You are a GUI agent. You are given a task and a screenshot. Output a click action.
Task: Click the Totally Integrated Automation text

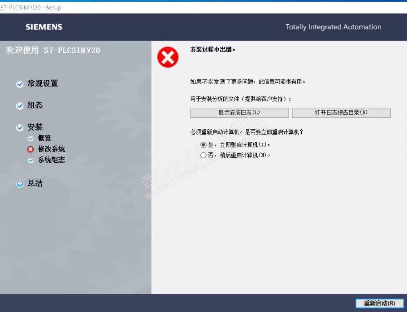coord(333,27)
